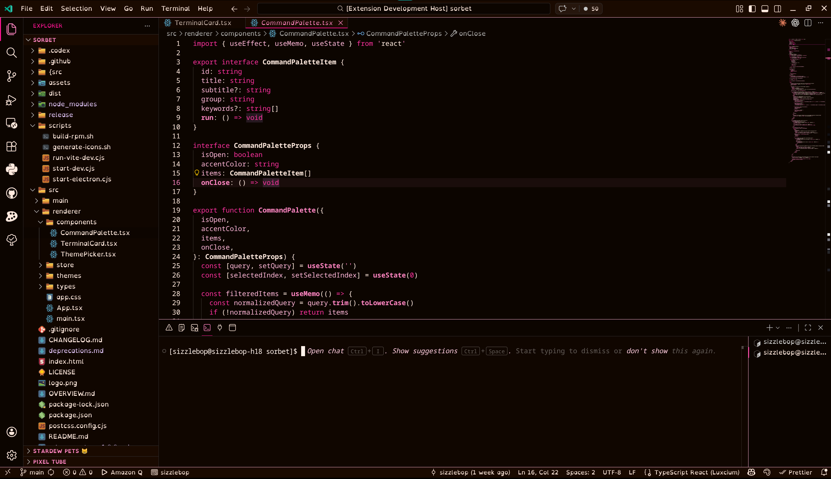Toggle the bottom panel visibility
This screenshot has width=831, height=479.
pos(765,8)
